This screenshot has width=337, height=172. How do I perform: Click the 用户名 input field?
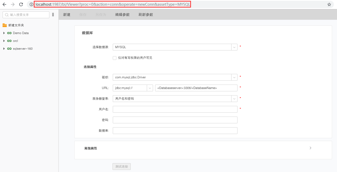coord(175,109)
